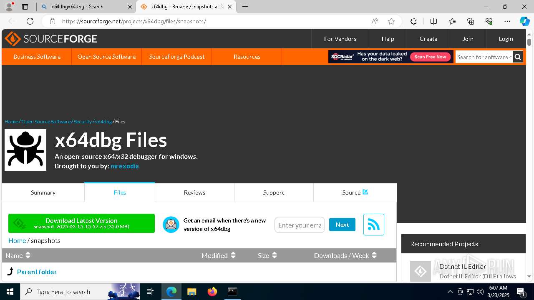This screenshot has height=300, width=534.
Task: Click Scan Free Now in SOCRadar ad
Action: pyautogui.click(x=431, y=57)
